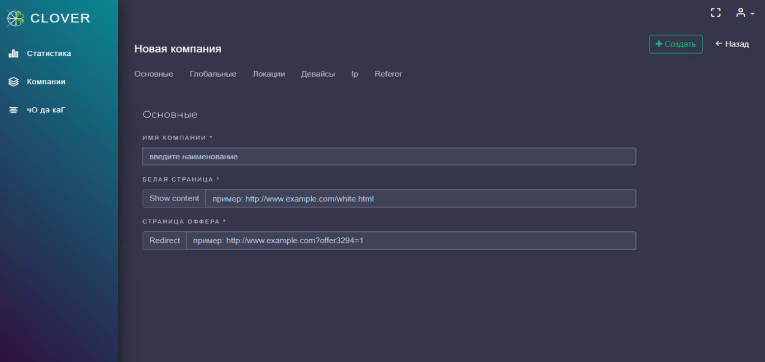
Task: Open the Redirect mode dropdown
Action: point(164,241)
